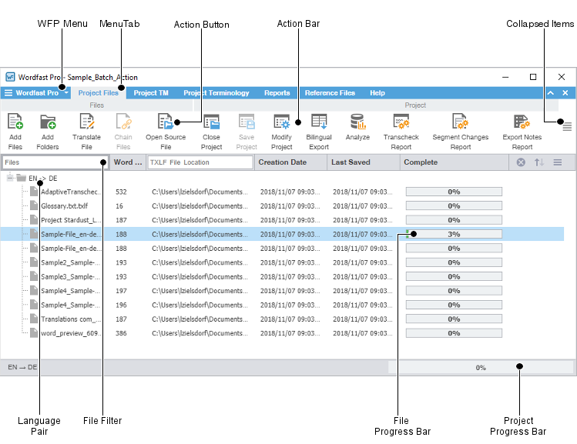The image size is (577, 444).
Task: Click the Project section header in ribbon
Action: click(x=415, y=105)
